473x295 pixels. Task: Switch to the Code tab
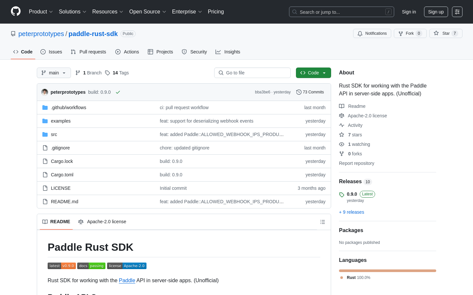23,52
